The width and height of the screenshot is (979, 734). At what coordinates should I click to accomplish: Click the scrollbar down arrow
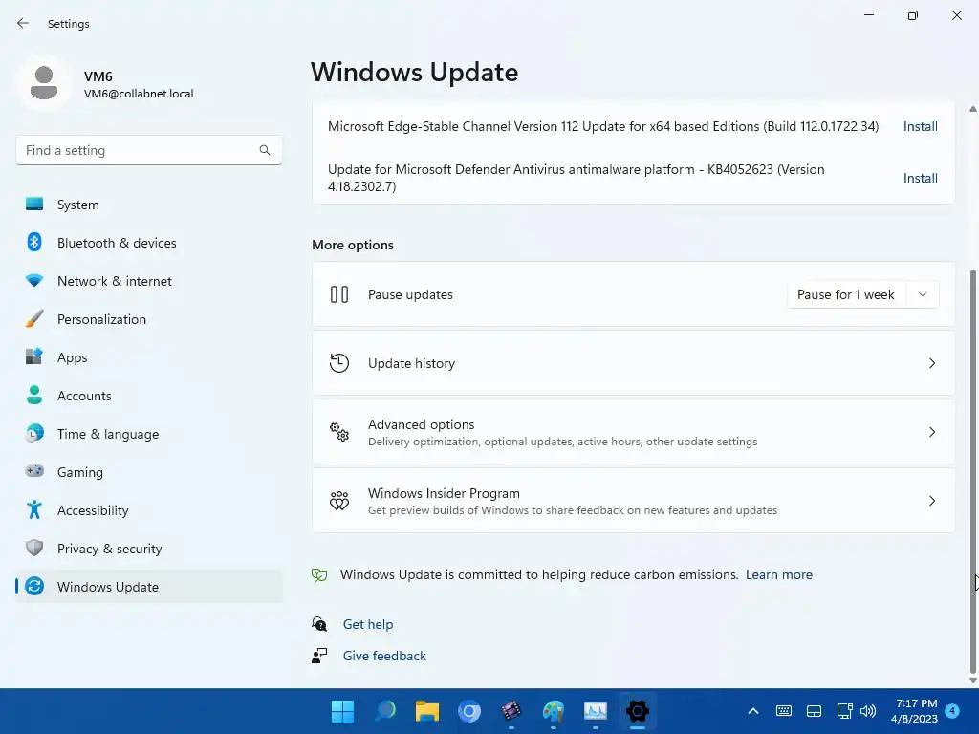[972, 680]
